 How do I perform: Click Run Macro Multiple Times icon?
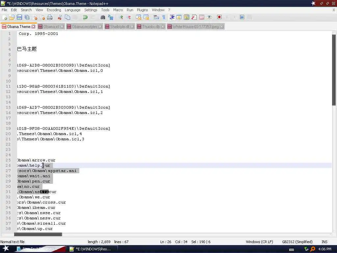(x=242, y=17)
